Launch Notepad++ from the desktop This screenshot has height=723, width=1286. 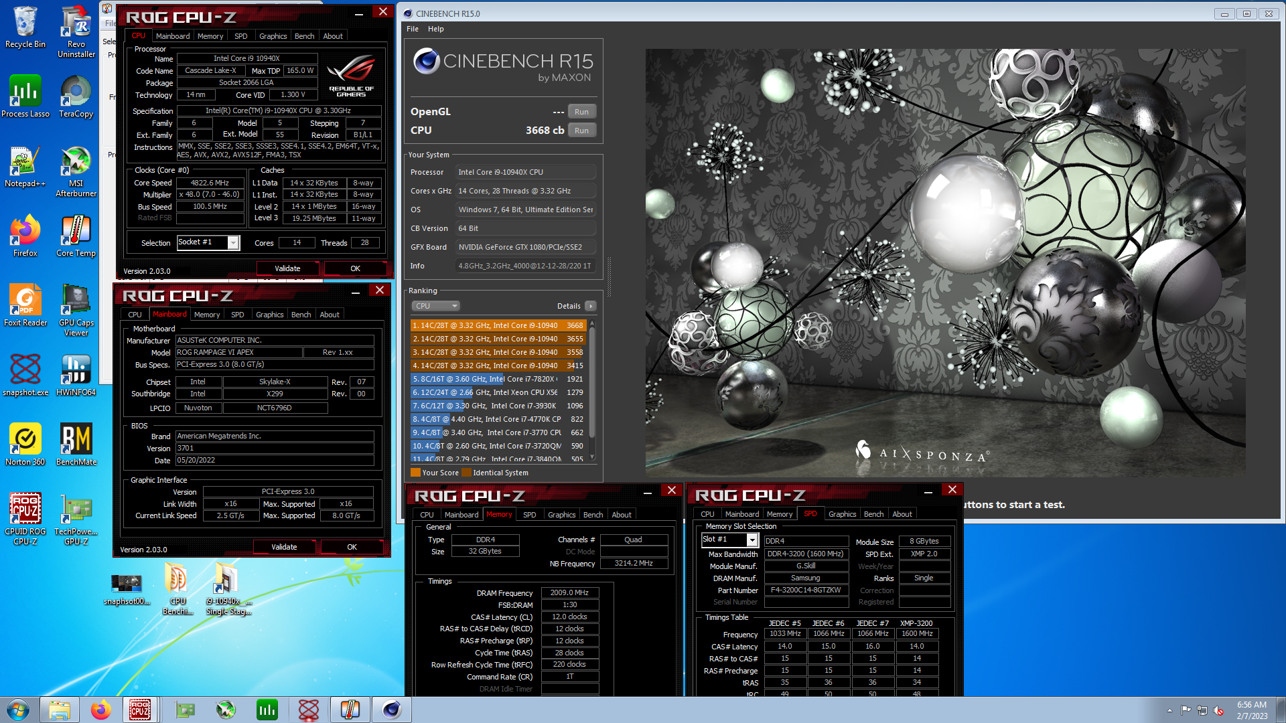point(25,167)
